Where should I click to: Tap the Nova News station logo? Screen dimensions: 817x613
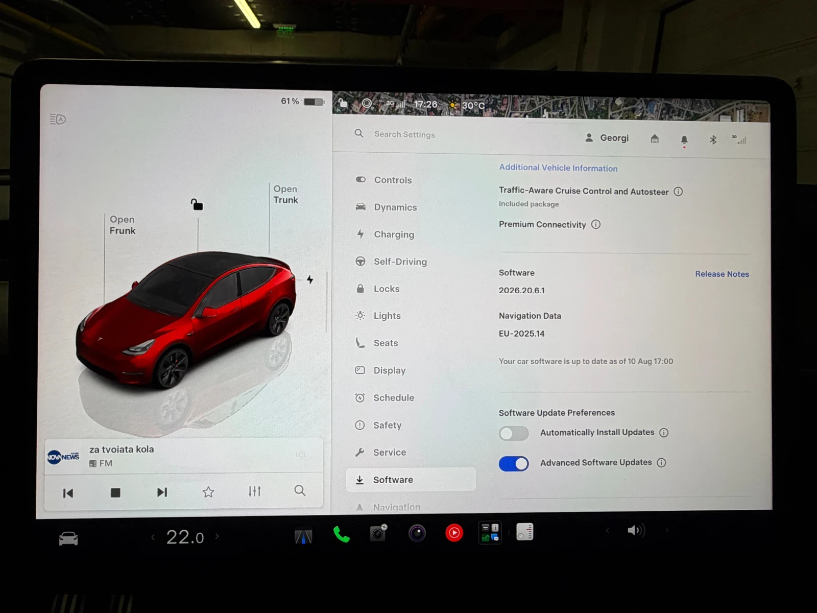point(63,456)
